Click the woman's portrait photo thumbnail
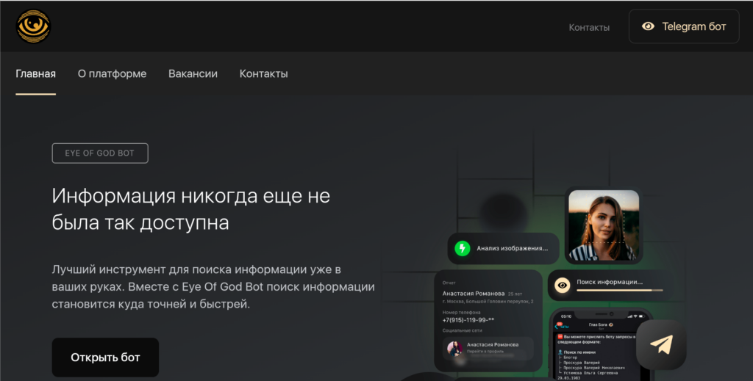Screen dimensions: 753x381 point(604,225)
